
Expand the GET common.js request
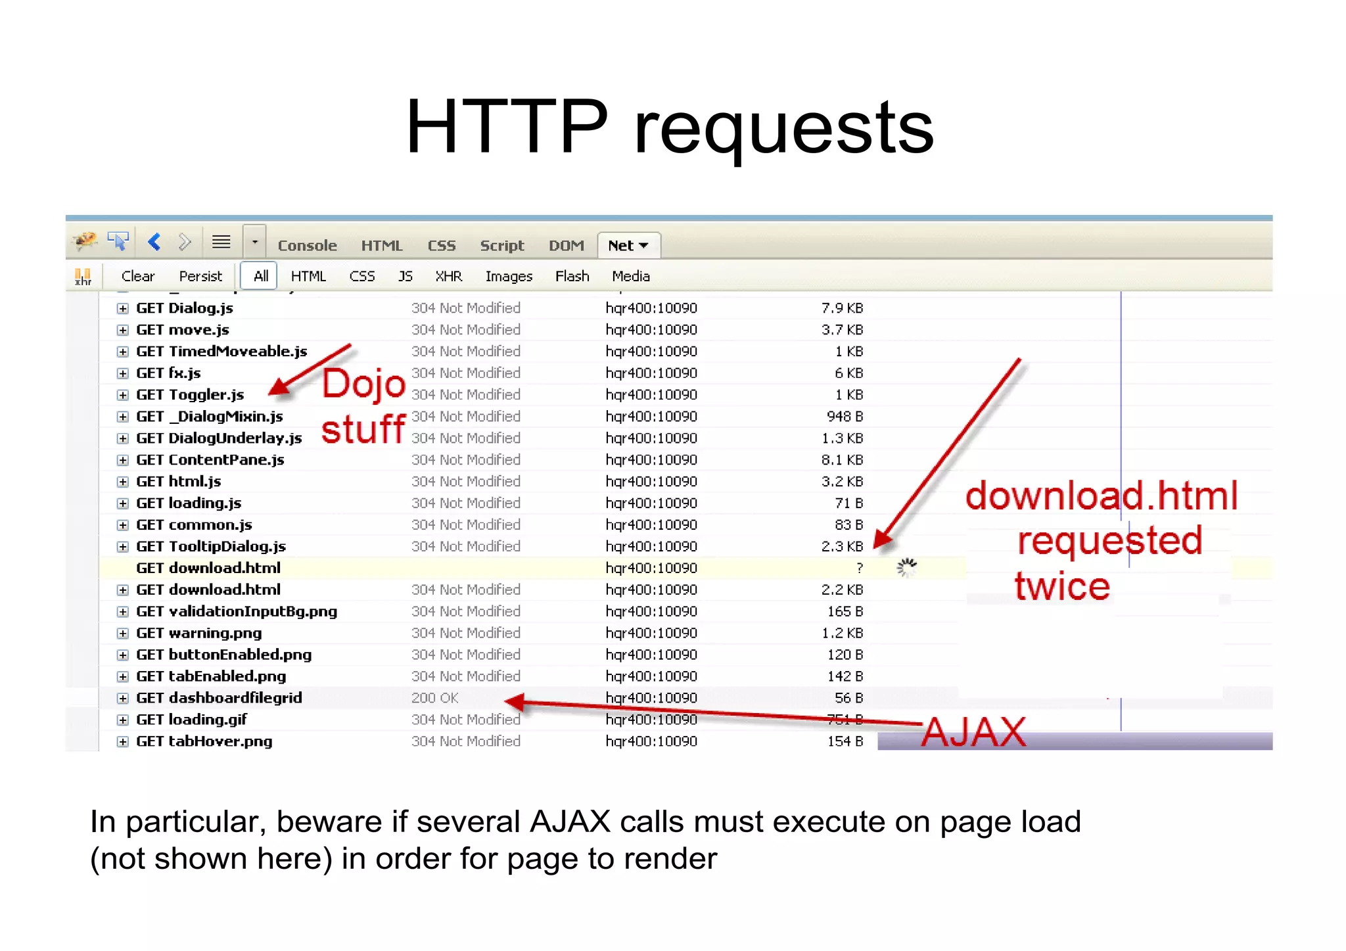123,525
